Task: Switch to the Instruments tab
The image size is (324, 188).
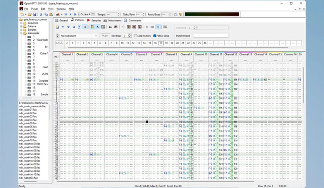Action: coord(113,20)
